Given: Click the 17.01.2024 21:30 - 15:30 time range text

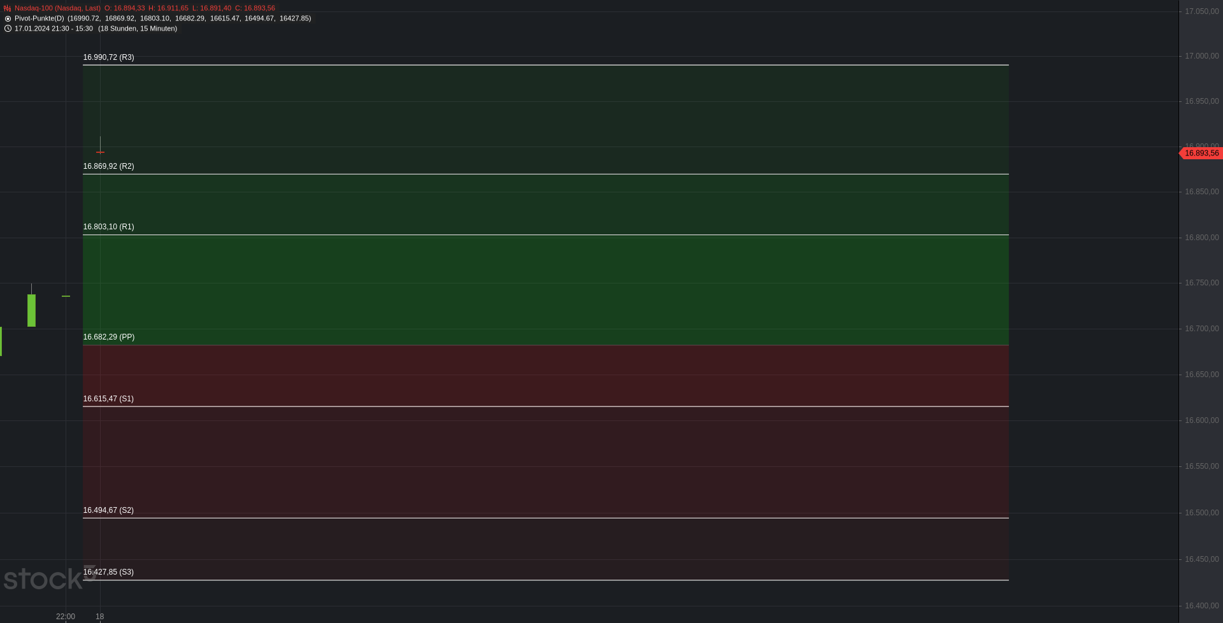Looking at the screenshot, I should (x=54, y=29).
